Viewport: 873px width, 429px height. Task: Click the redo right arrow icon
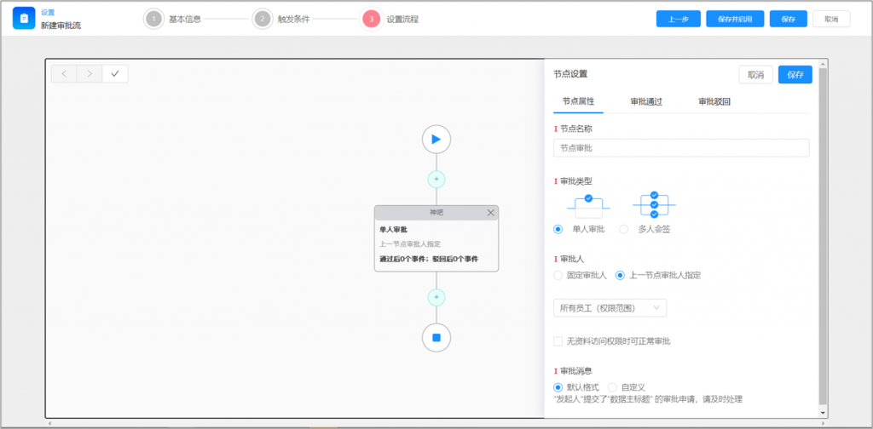coord(90,73)
